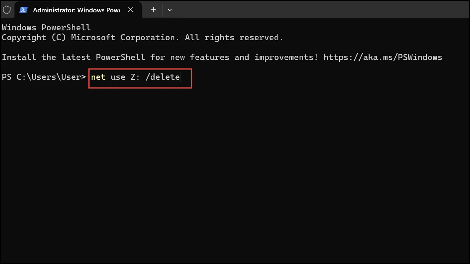Click the PowerShell icon in the tab
The image size is (470, 264).
pyautogui.click(x=24, y=10)
